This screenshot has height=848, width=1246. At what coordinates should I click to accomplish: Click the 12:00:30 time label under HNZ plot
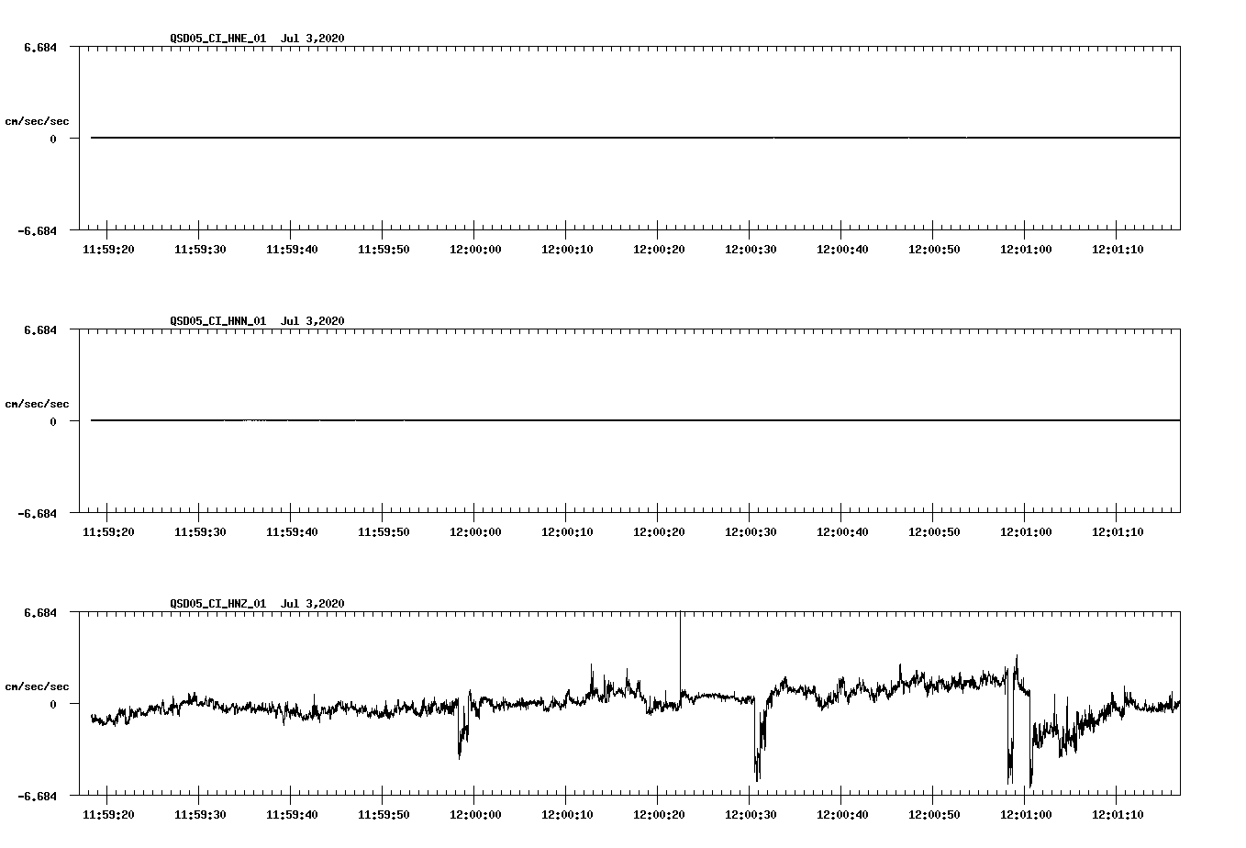coord(751,814)
